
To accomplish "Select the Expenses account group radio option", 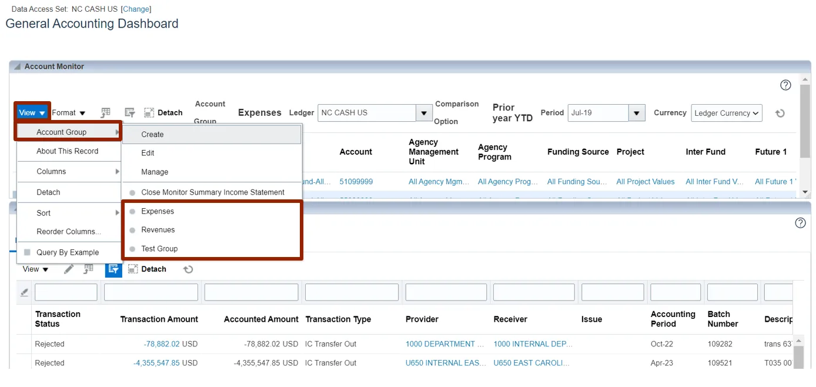I will [157, 211].
